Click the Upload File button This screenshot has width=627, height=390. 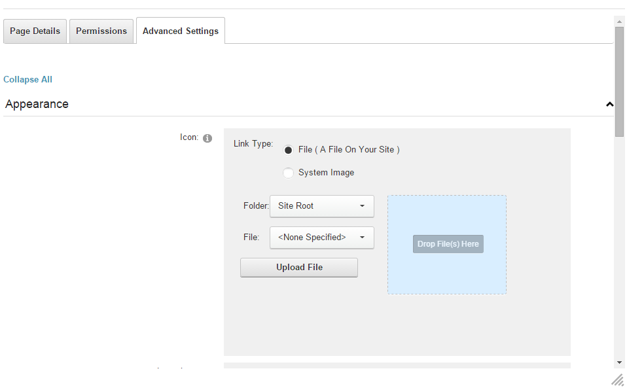tap(299, 267)
